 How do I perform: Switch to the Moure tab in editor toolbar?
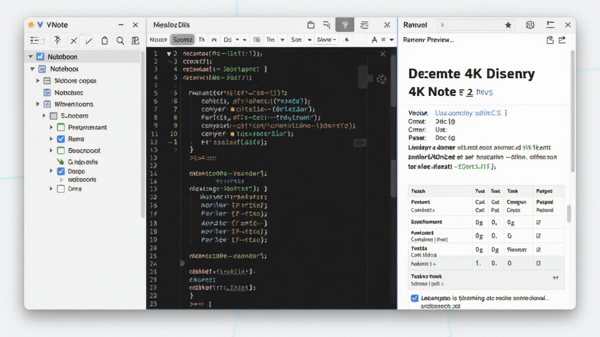(x=158, y=40)
